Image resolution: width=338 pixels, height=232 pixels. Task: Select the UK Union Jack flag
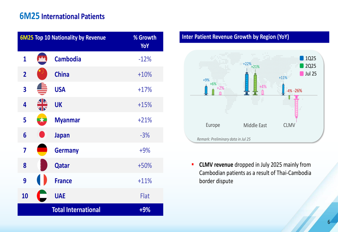tap(42, 105)
